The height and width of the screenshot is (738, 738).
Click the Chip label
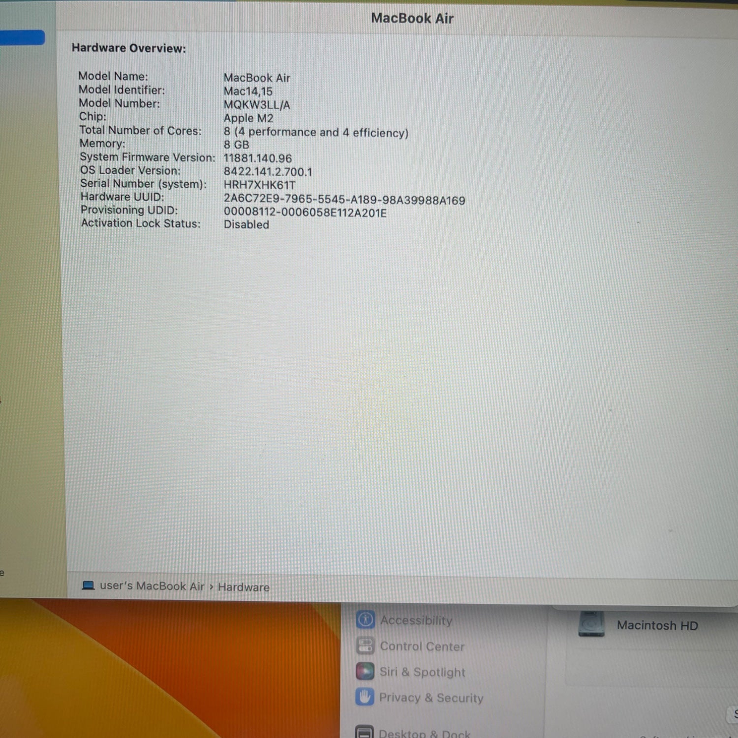[93, 117]
